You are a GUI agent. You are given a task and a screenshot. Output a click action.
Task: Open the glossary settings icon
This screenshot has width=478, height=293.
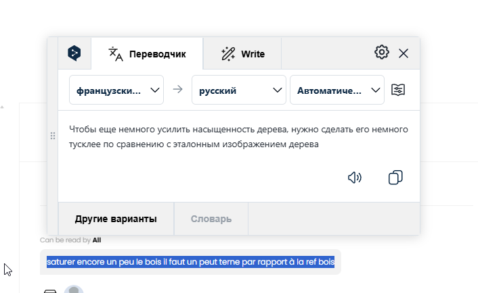pos(398,90)
